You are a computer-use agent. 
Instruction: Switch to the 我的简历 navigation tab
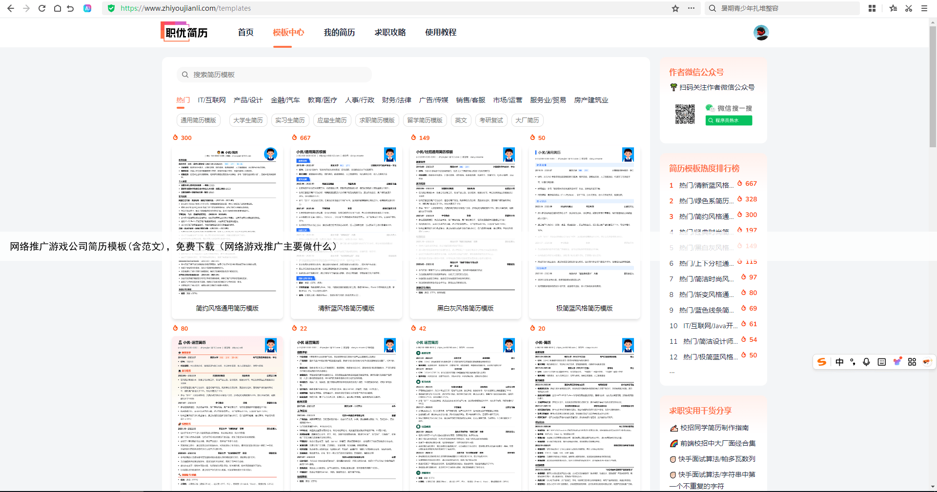click(x=339, y=33)
